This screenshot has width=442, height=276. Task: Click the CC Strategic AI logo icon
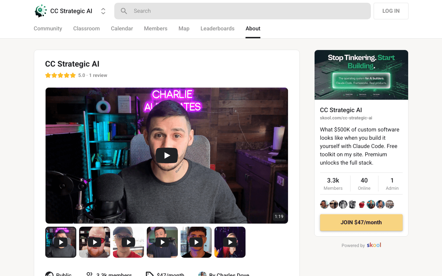pos(40,11)
